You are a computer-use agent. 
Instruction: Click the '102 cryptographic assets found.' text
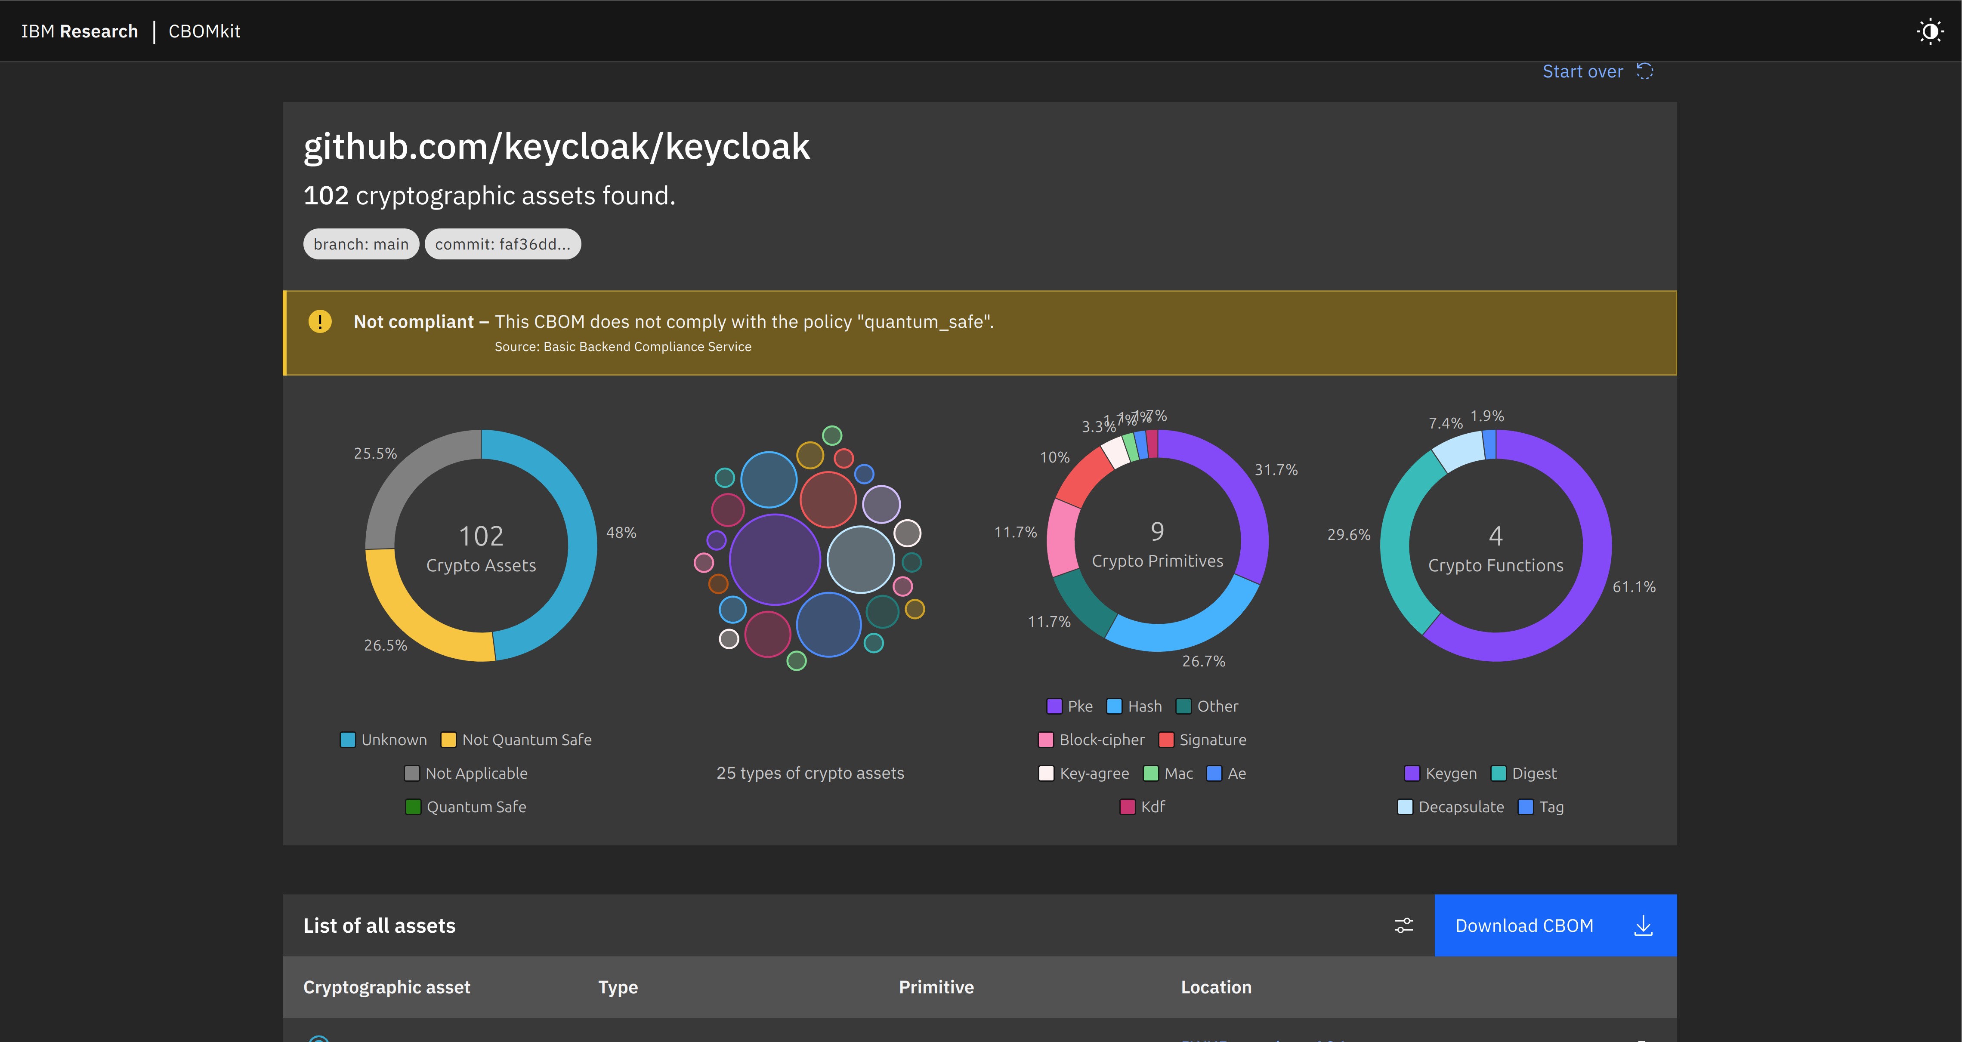489,196
